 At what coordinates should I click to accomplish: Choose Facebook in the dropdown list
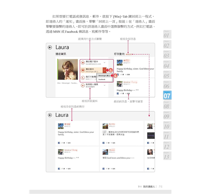(x=102, y=80)
